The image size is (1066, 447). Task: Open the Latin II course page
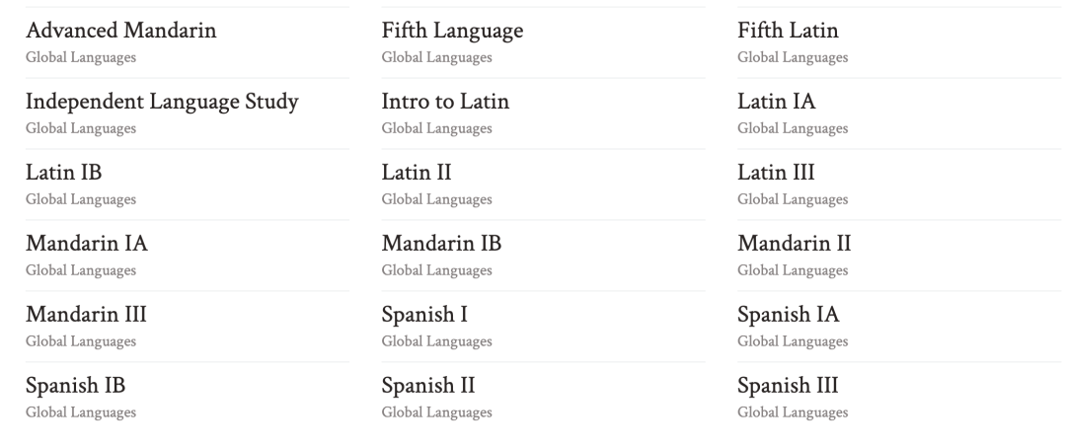click(x=417, y=173)
